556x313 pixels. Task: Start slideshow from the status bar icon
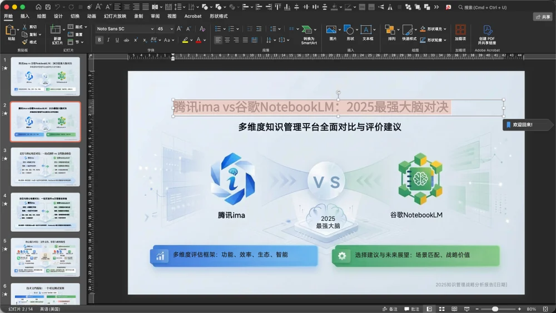(466, 309)
